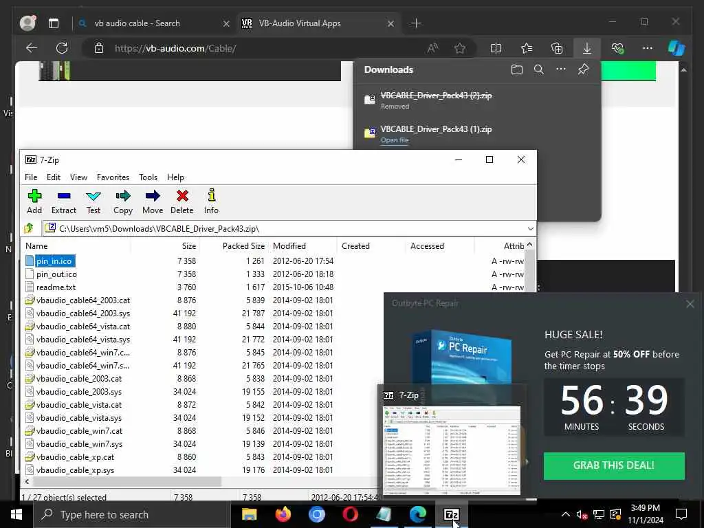Image resolution: width=704 pixels, height=528 pixels.
Task: Open Opera from the taskbar
Action: pyautogui.click(x=350, y=514)
